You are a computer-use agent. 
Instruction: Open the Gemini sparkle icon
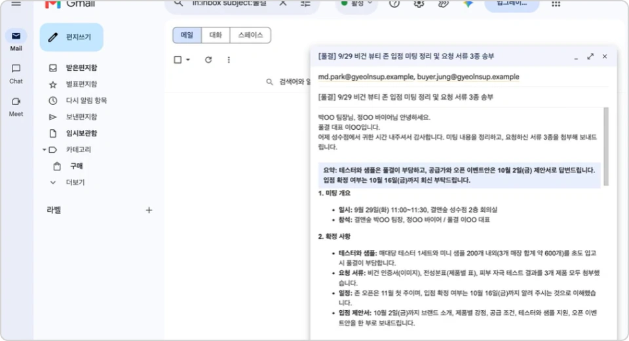pyautogui.click(x=468, y=4)
